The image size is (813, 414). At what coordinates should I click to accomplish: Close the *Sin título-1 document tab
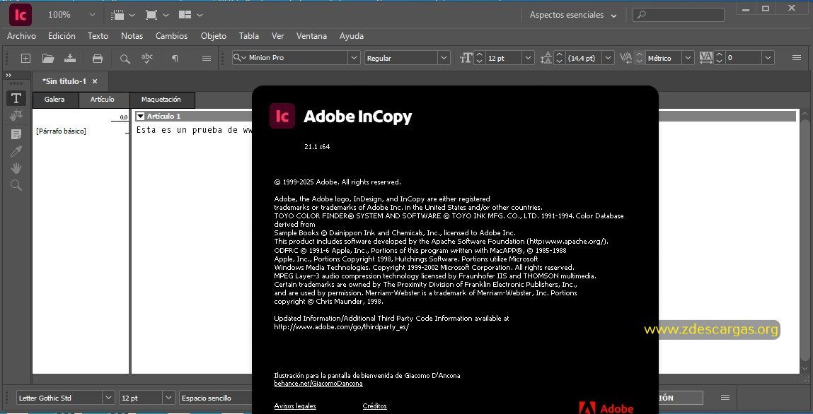94,81
